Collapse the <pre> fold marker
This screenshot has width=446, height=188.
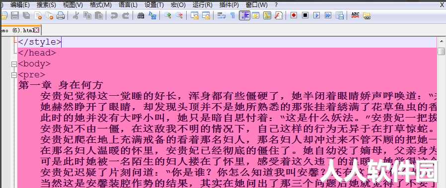13,75
